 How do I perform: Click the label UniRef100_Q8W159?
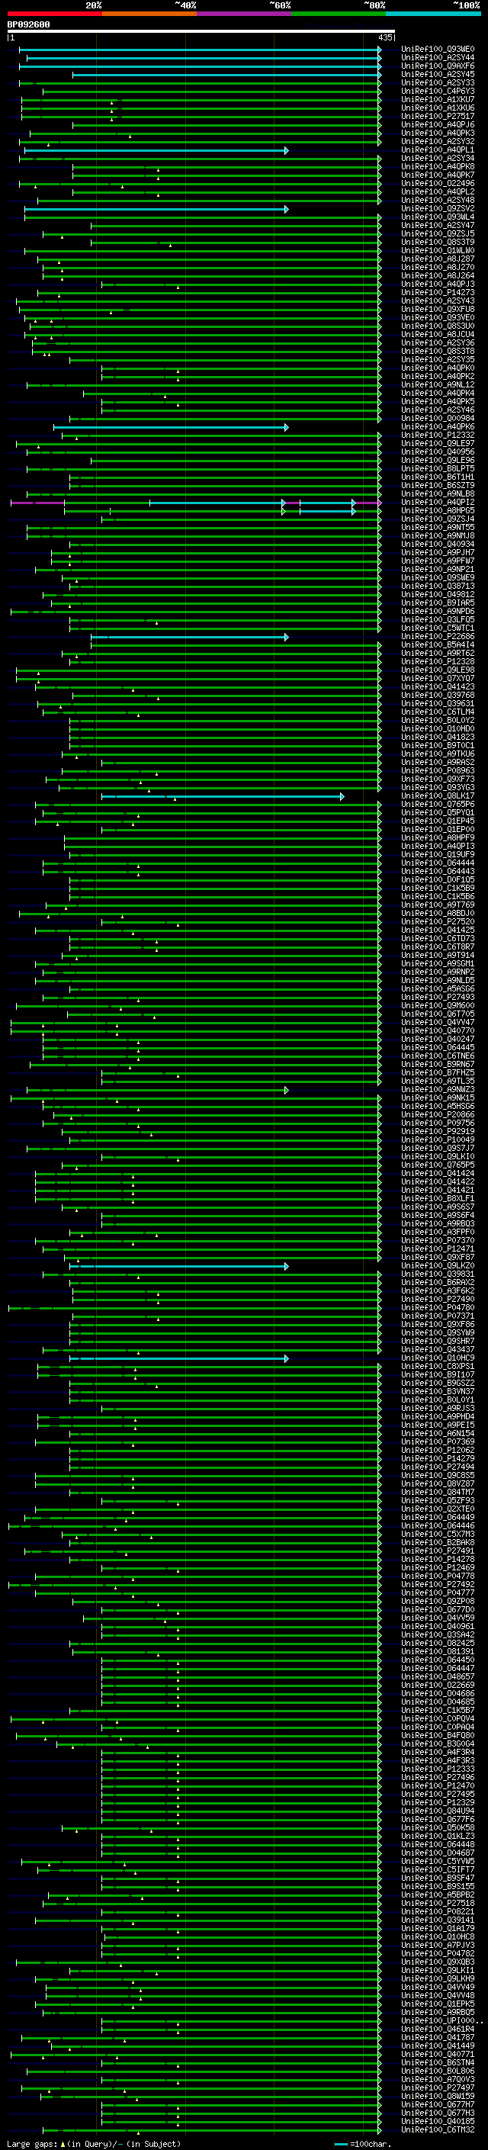(438, 2096)
